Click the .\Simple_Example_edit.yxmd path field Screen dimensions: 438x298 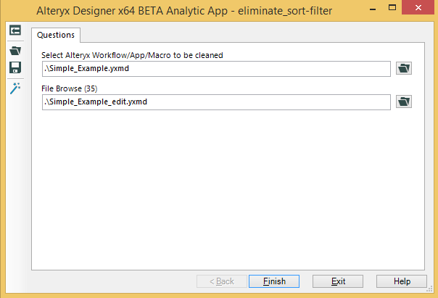216,102
